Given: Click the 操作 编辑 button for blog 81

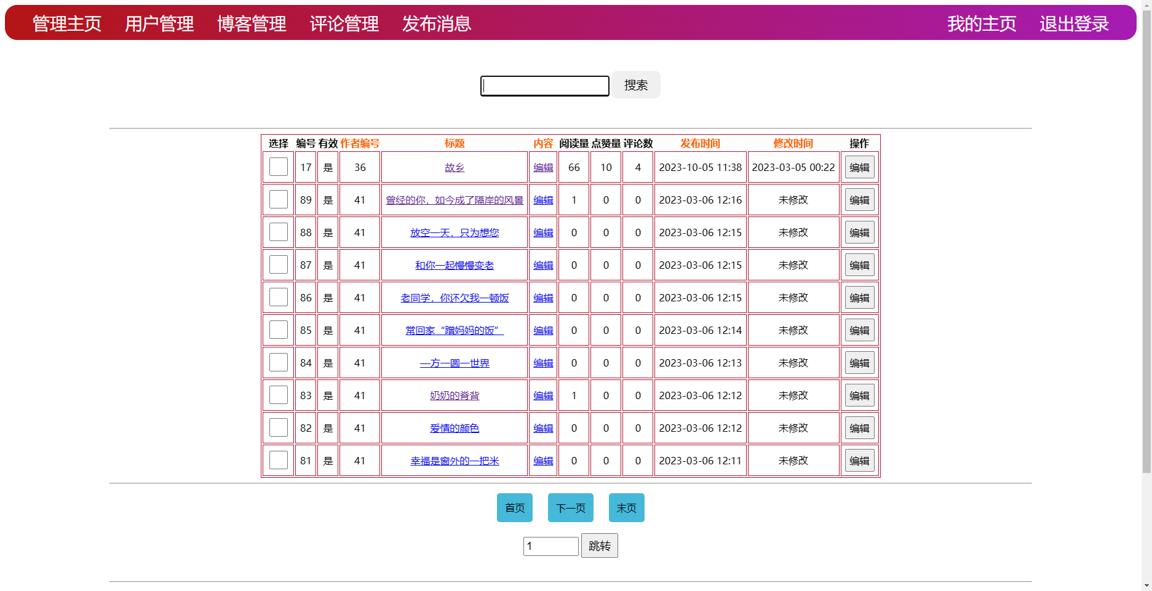Looking at the screenshot, I should [859, 461].
